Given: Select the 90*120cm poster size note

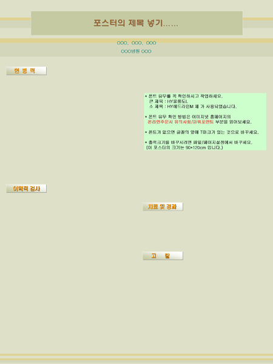Looking at the screenshot, I should (x=184, y=147).
